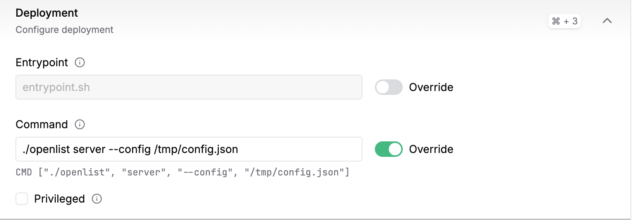Click the Command field label
Screen dimensions: 632x220
click(42, 124)
